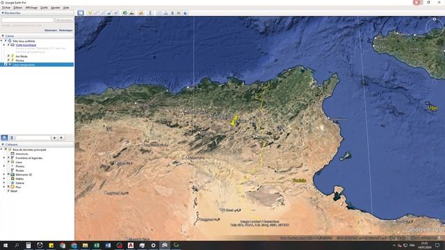Open the Historique link

66,31
